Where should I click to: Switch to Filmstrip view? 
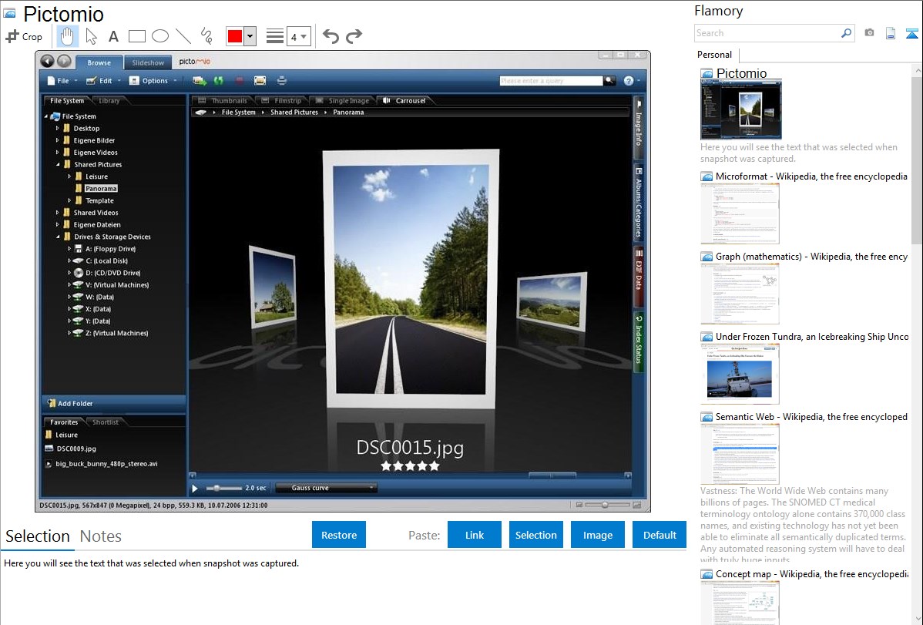[283, 101]
